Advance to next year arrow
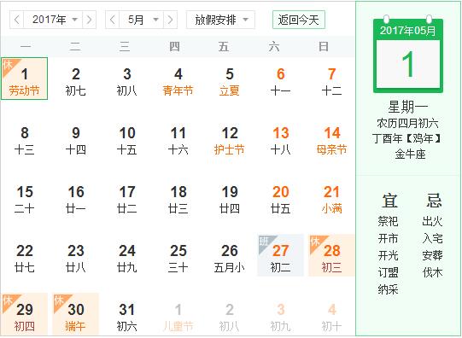462x338 pixels. (90, 20)
